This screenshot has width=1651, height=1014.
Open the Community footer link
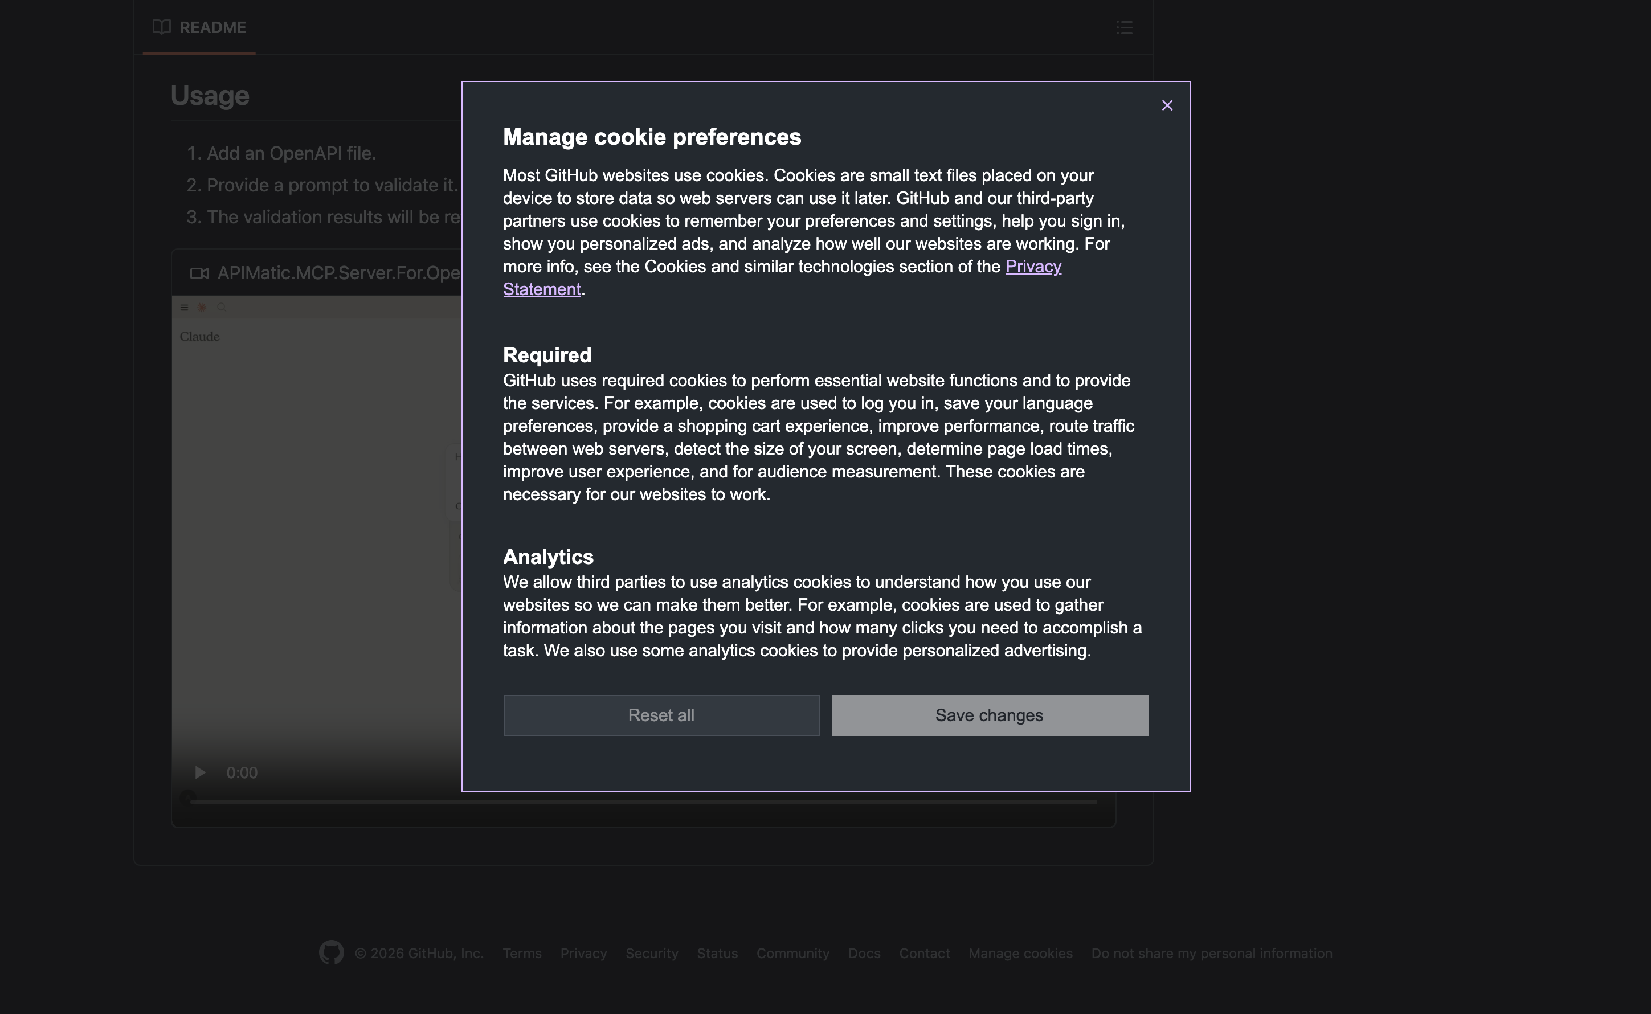pos(792,953)
